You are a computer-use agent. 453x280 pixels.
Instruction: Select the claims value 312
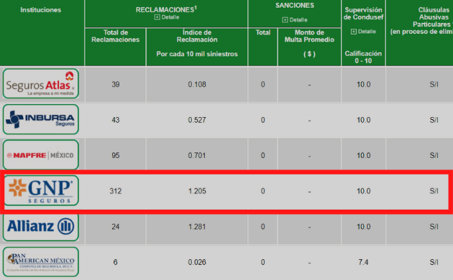[x=116, y=191]
